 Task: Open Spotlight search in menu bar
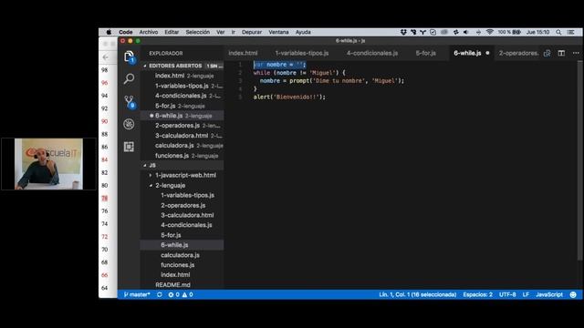pos(558,33)
